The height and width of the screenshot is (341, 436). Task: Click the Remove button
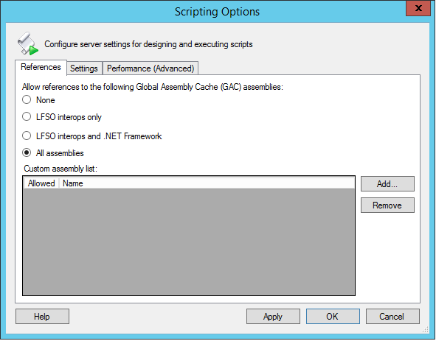387,205
